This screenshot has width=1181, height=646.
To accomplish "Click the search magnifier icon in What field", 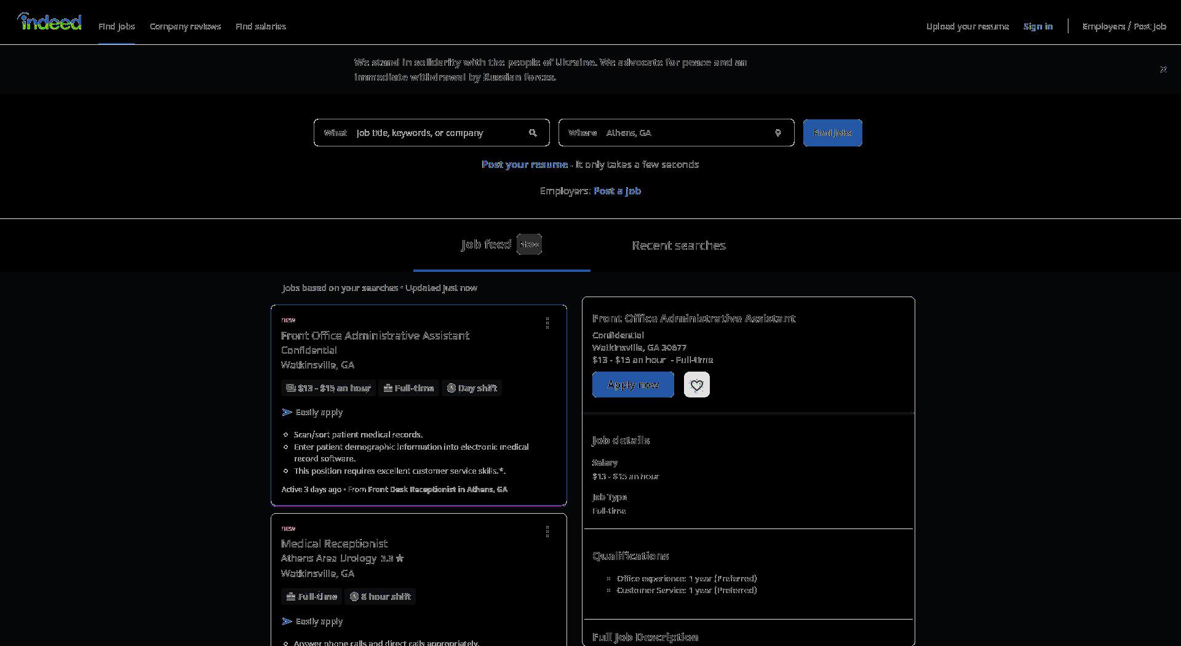I will click(533, 133).
